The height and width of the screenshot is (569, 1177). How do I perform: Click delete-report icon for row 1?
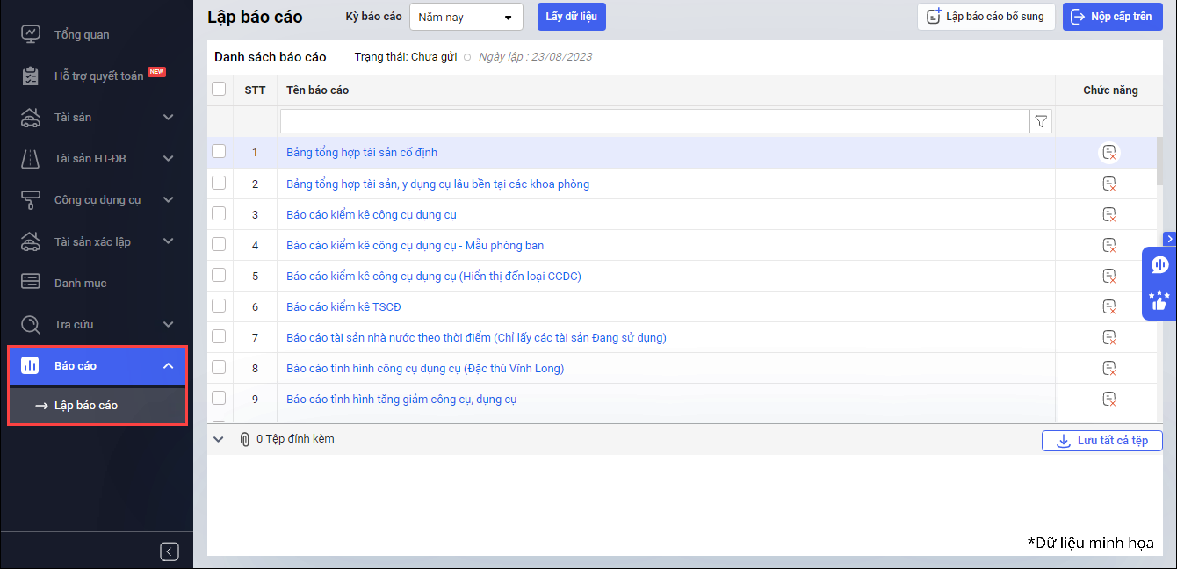coord(1109,153)
